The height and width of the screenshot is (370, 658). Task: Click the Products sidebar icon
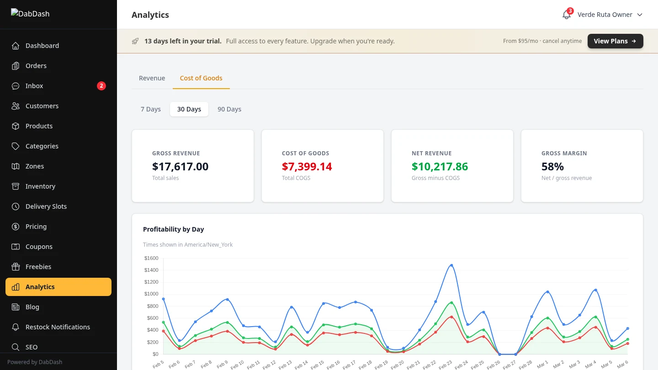coord(16,126)
